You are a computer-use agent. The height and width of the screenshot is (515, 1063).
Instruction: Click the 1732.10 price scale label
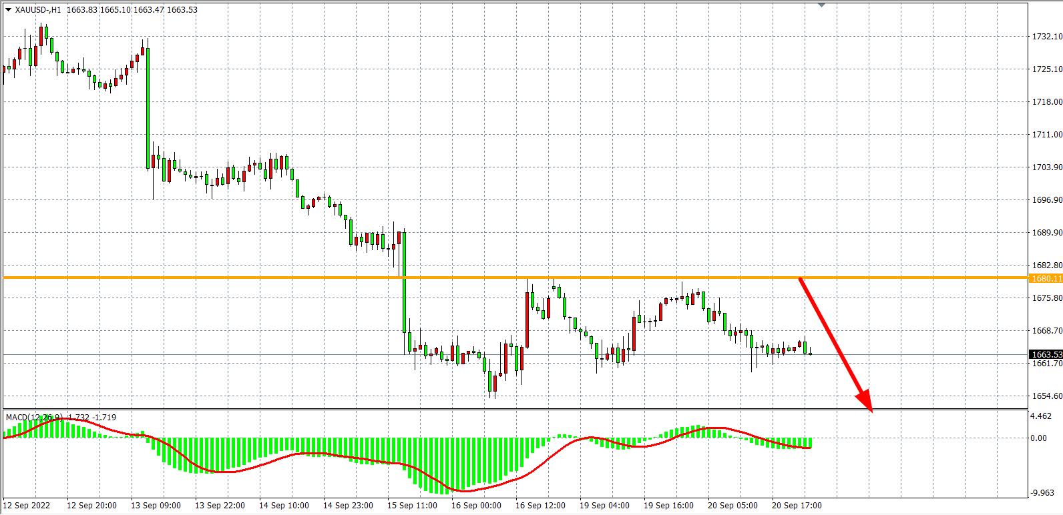coord(1046,37)
